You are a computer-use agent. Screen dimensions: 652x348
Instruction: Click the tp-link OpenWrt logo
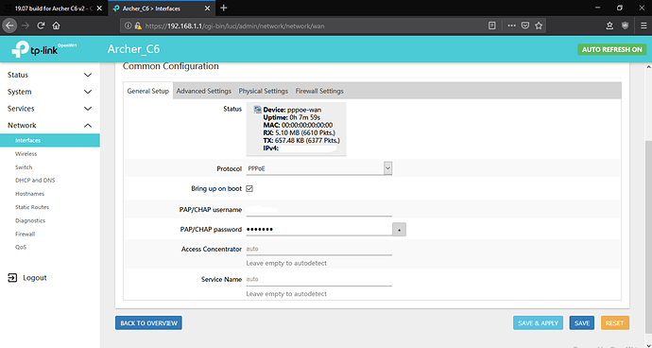[44, 49]
